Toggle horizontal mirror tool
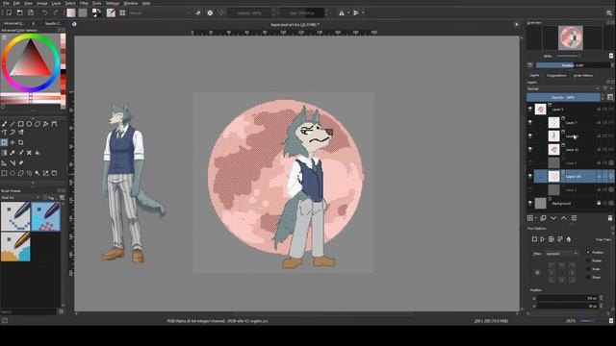The image size is (616, 346). pyautogui.click(x=342, y=12)
